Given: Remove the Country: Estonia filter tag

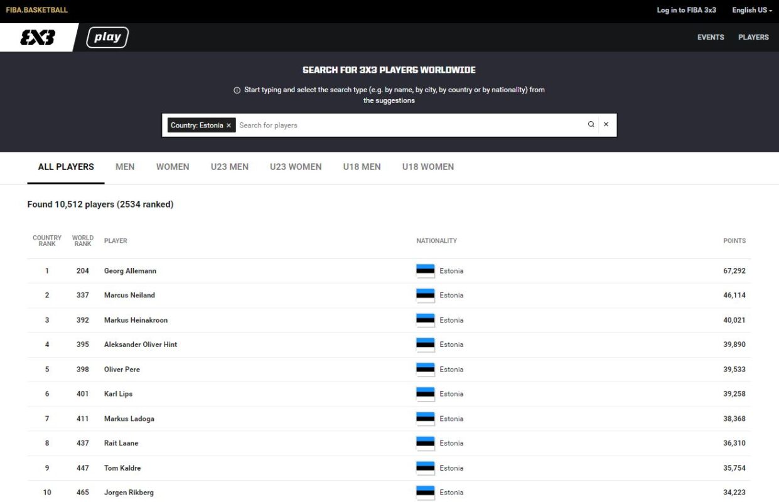Looking at the screenshot, I should [x=229, y=125].
